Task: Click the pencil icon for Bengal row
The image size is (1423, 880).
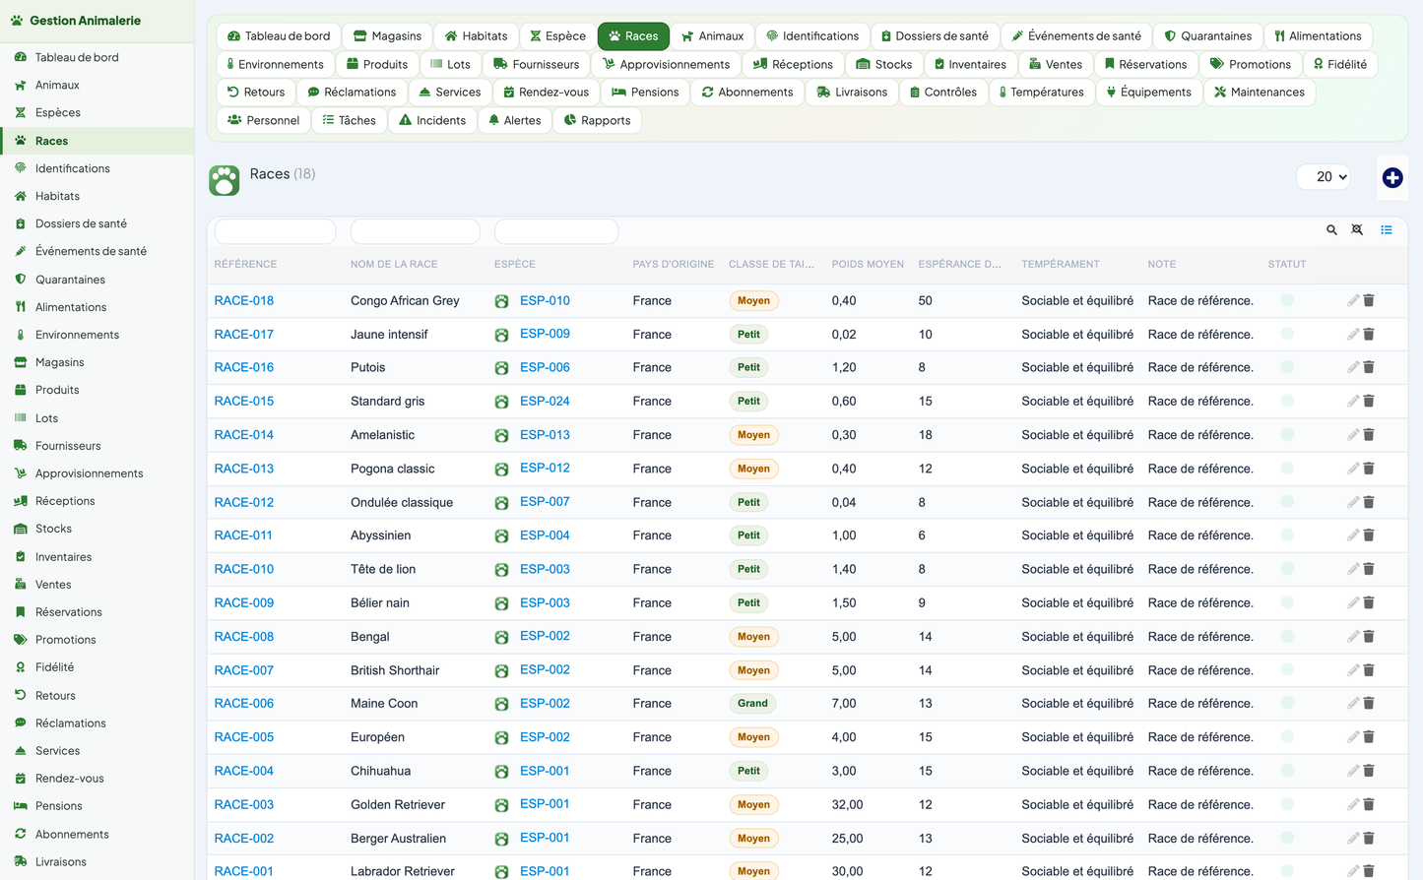Action: [1352, 637]
